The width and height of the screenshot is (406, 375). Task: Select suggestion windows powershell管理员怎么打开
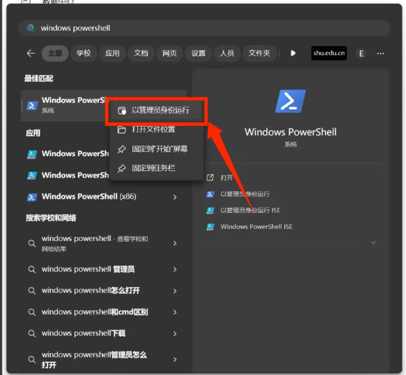(104, 360)
